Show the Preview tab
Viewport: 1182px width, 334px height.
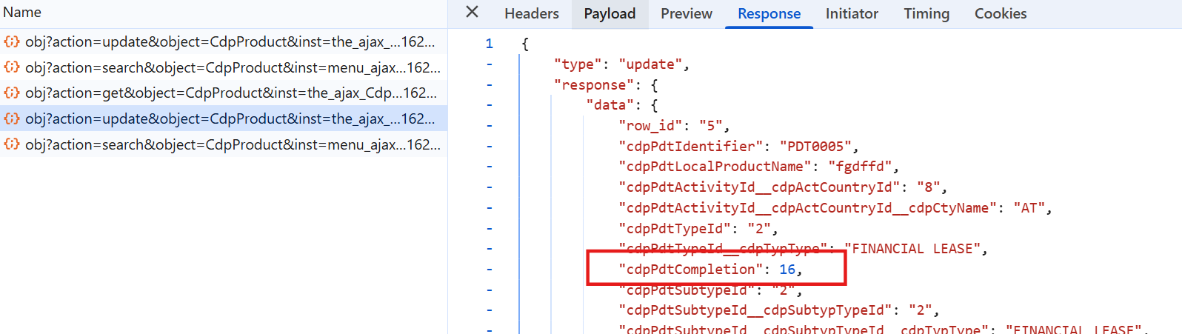(686, 14)
